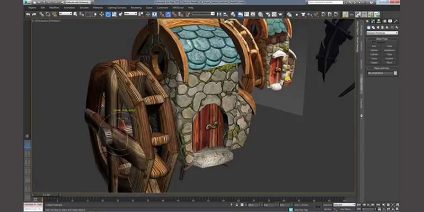Screen dimensions: 424x212
Task: Toggle the Keyboard Shortcut Override button
Action: pos(154,14)
